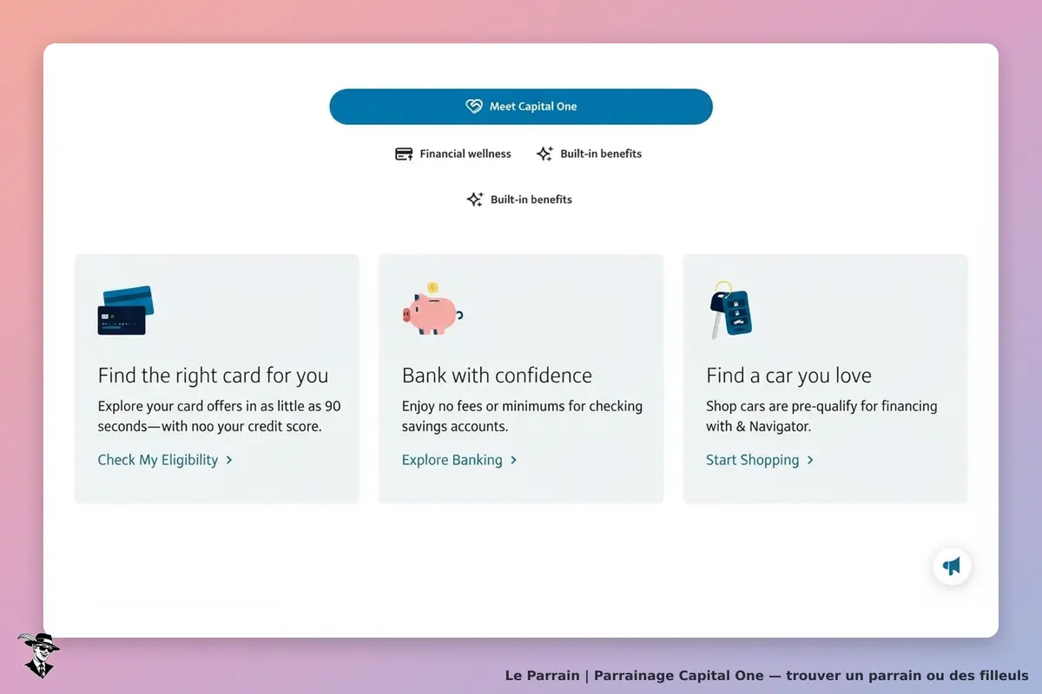1042x694 pixels.
Task: Click the sparkle icon next to Financial wellness tab
Action: (x=544, y=154)
